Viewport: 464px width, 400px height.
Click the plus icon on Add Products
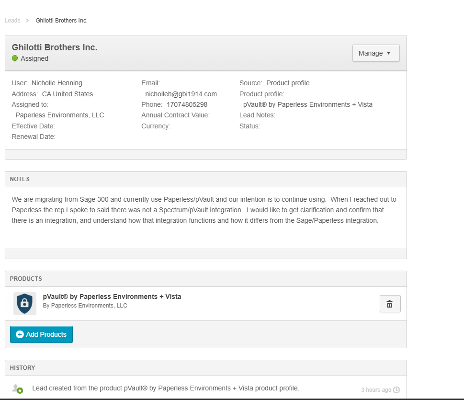coord(20,334)
